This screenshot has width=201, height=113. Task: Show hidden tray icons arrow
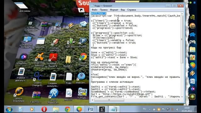pyautogui.click(x=150, y=110)
